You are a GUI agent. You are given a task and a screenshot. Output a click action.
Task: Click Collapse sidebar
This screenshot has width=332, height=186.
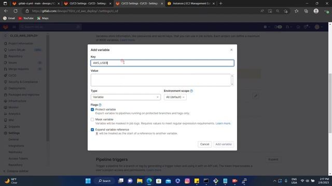16,171
